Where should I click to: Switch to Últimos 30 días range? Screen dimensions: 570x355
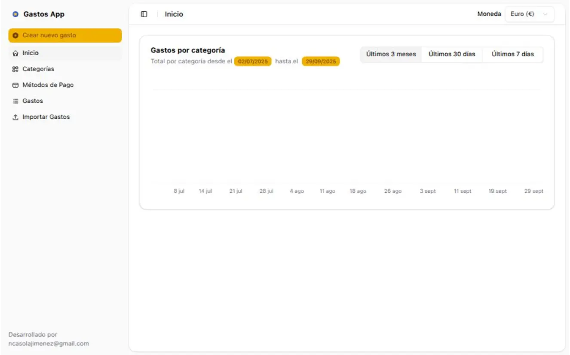tap(452, 54)
